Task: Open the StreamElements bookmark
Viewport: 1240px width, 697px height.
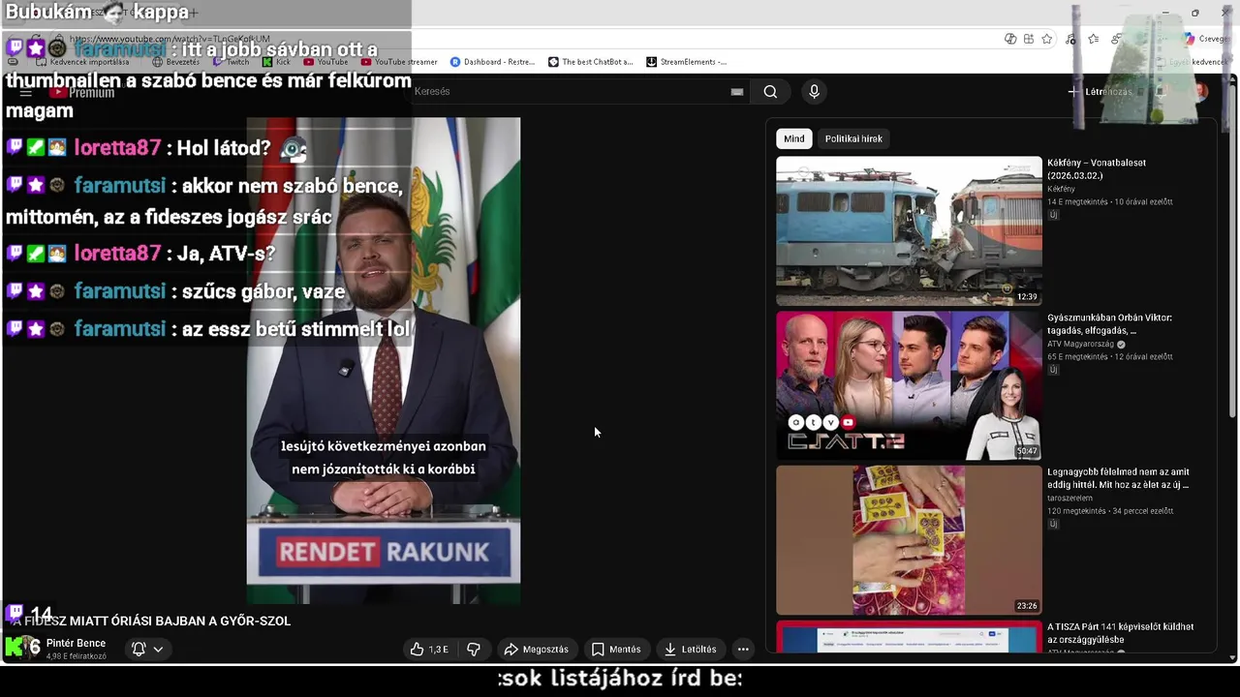Action: 686,62
